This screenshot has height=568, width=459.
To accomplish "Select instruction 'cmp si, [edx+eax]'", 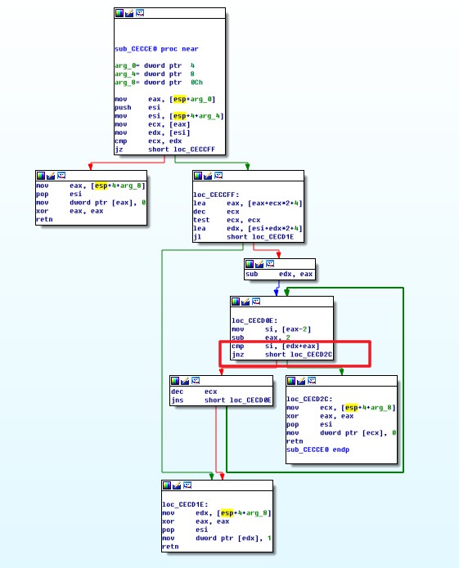I will pyautogui.click(x=276, y=346).
